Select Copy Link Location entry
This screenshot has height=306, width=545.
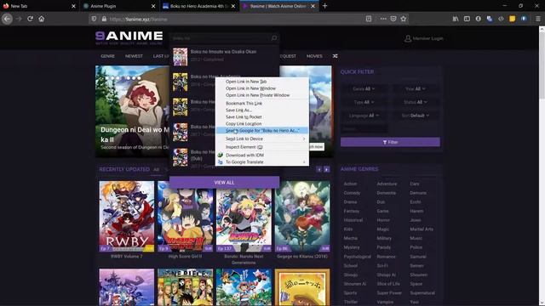262,123
